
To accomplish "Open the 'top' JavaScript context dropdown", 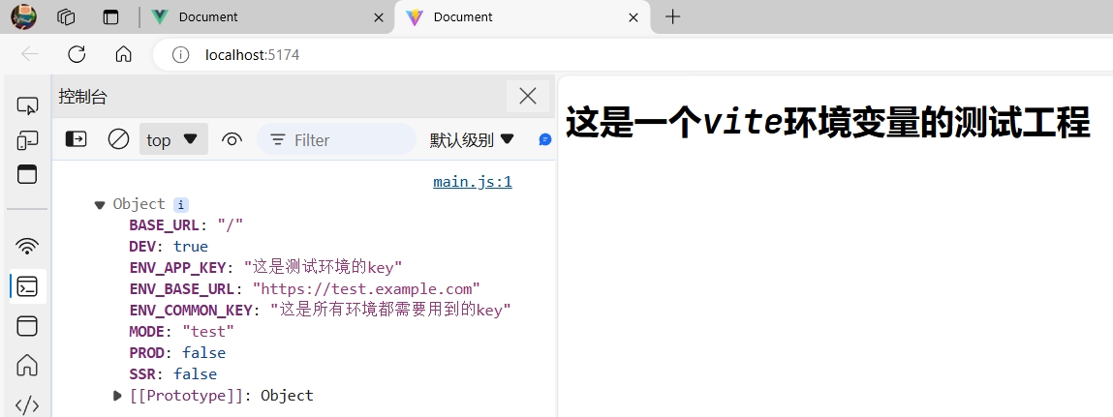I will coord(172,139).
